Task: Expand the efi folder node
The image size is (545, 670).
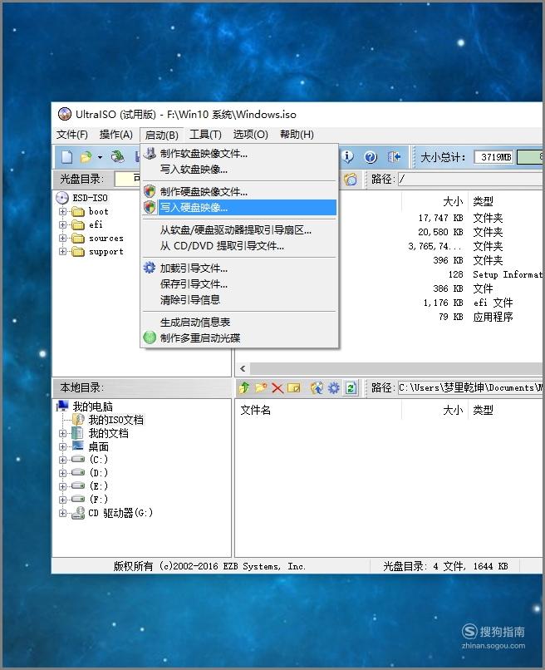Action: pos(63,224)
